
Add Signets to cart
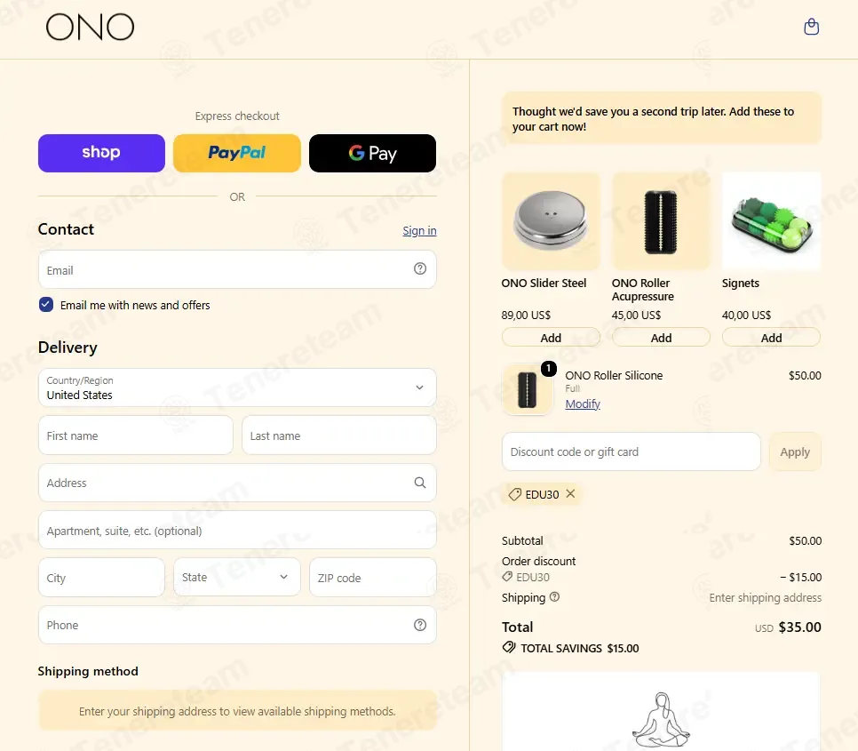coord(771,338)
